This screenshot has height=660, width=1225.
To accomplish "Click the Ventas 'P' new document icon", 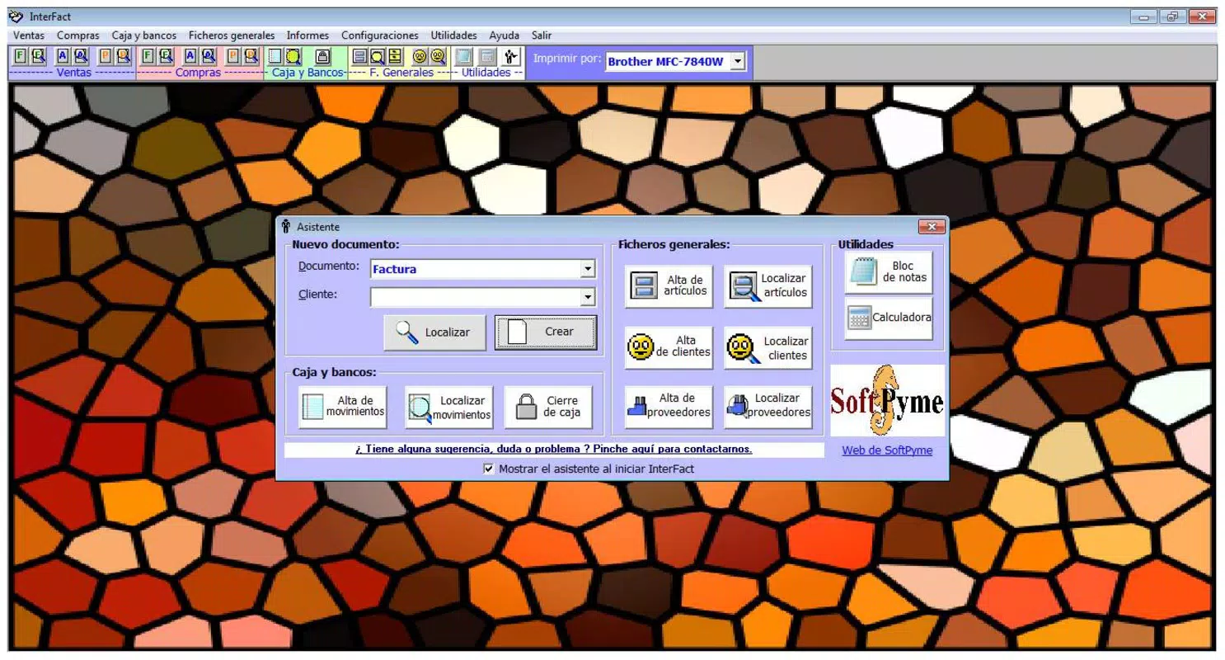I will pos(106,55).
